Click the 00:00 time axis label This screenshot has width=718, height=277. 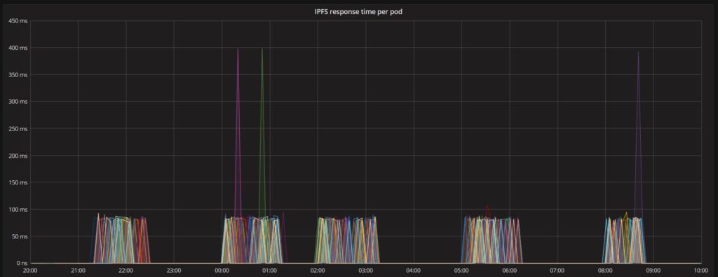[222, 271]
